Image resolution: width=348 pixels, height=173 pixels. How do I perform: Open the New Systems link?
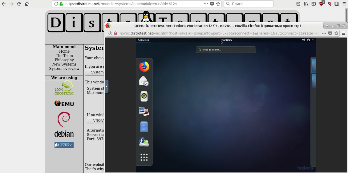pyautogui.click(x=64, y=64)
